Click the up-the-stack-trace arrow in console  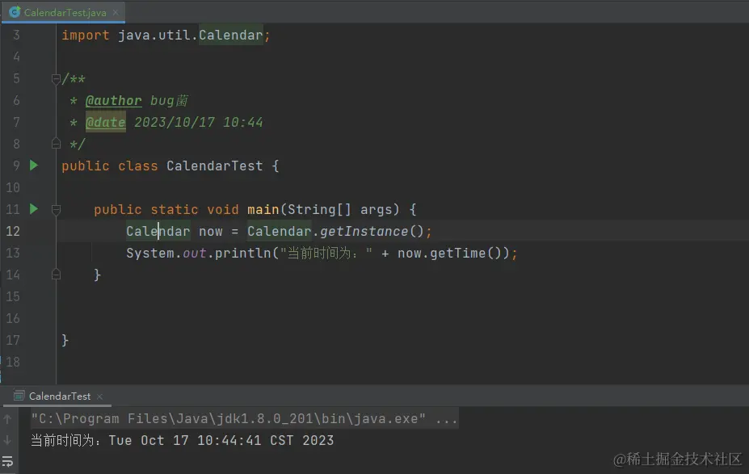point(7,419)
